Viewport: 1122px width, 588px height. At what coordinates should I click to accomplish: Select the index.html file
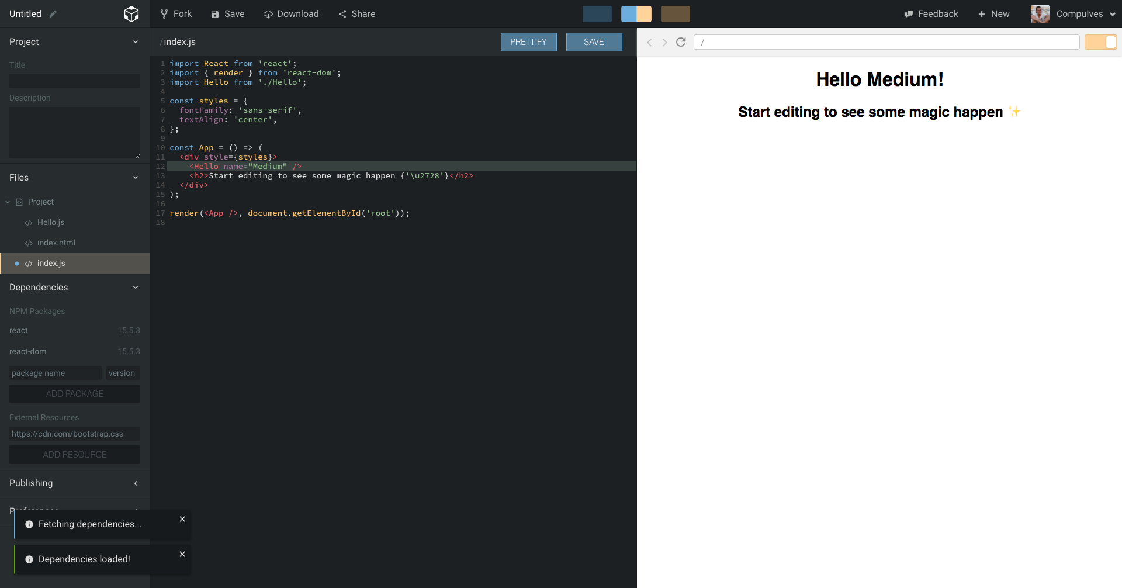point(56,243)
